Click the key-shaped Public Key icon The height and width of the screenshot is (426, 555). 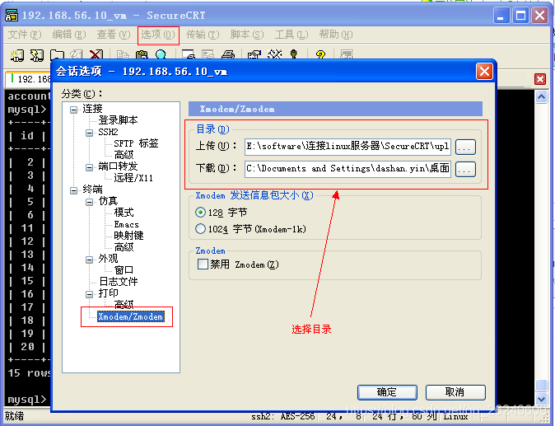tap(294, 55)
